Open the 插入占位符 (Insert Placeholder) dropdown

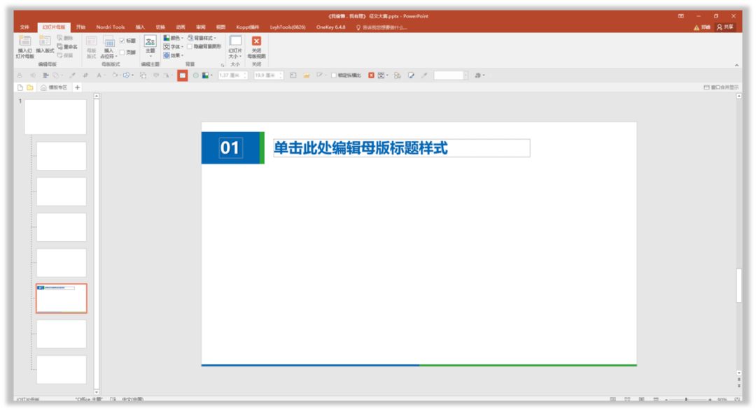coord(109,47)
